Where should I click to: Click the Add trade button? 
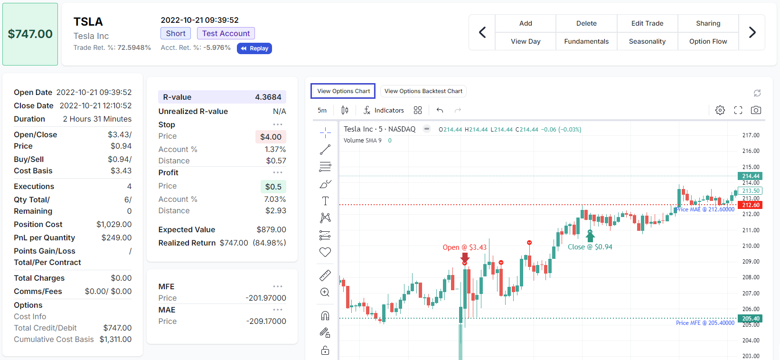(526, 23)
